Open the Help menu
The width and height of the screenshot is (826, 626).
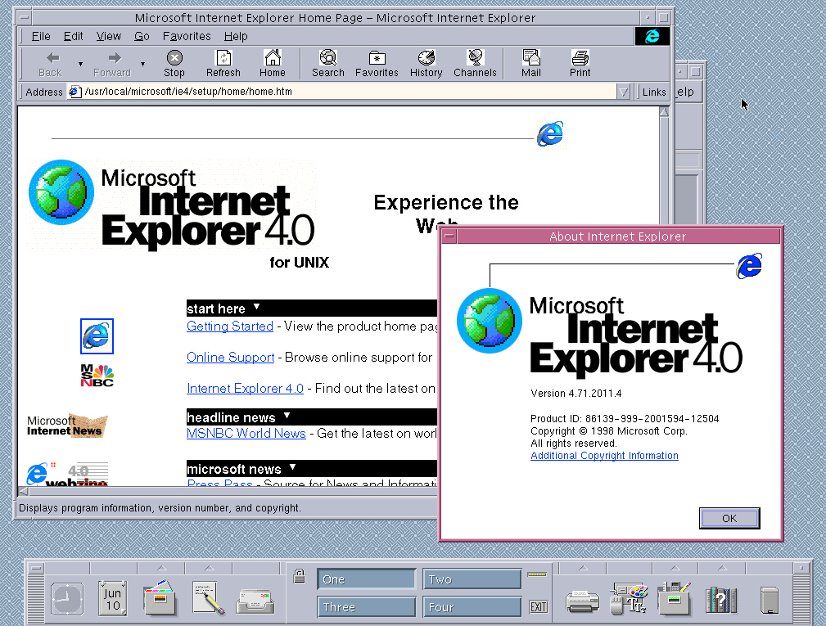coord(236,36)
